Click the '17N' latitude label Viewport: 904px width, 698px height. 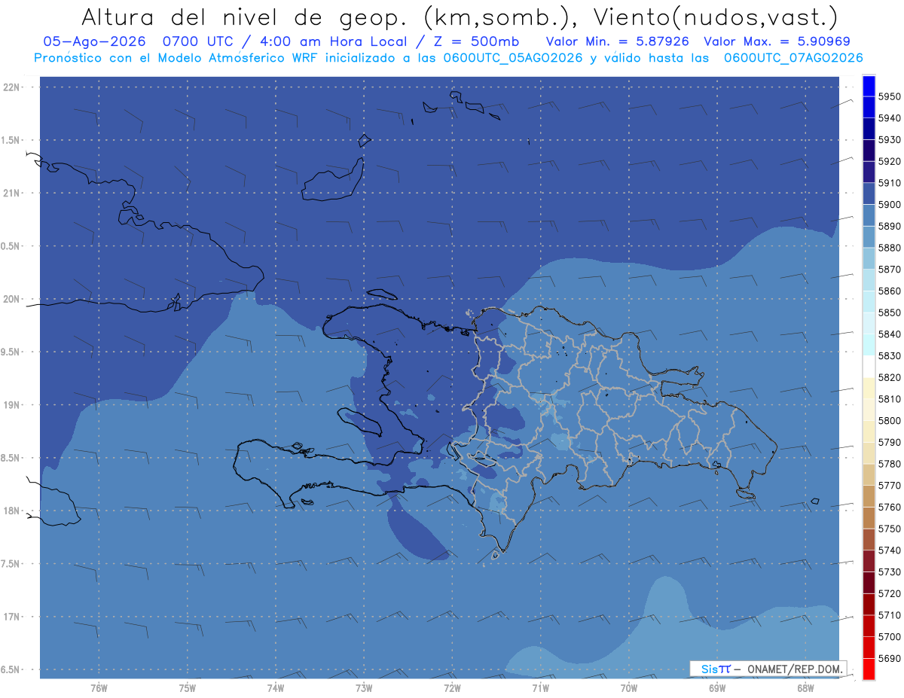pyautogui.click(x=11, y=617)
